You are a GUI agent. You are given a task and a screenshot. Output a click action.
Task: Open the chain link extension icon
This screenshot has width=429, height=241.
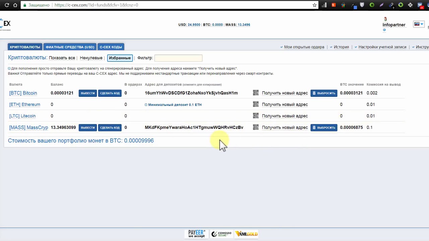pos(391,5)
